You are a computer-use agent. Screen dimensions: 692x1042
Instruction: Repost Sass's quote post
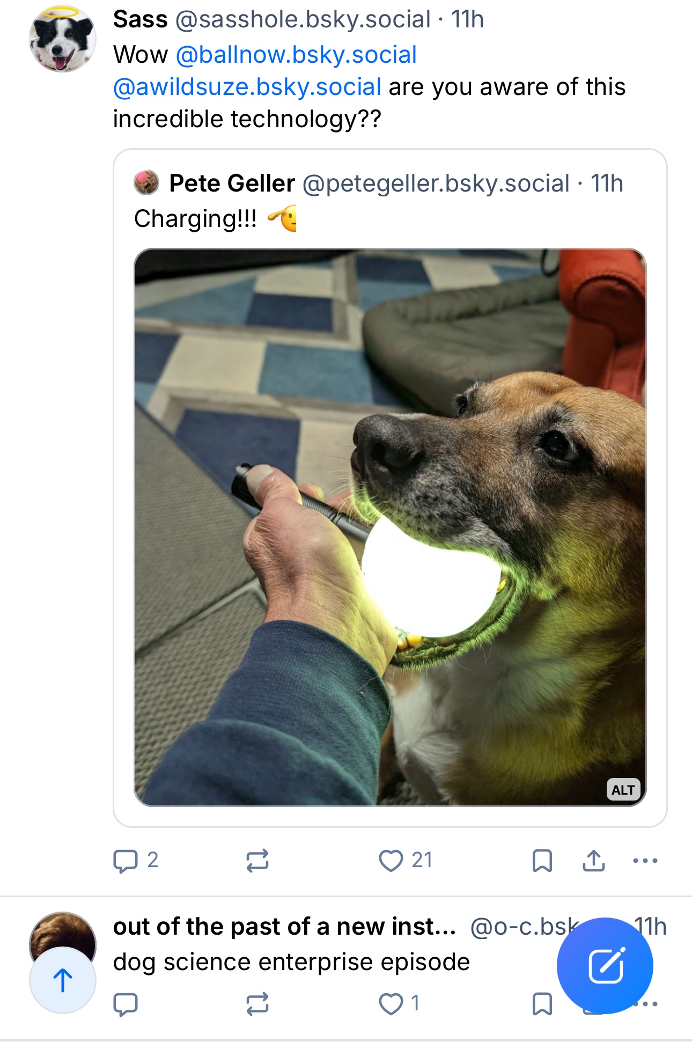pyautogui.click(x=257, y=861)
